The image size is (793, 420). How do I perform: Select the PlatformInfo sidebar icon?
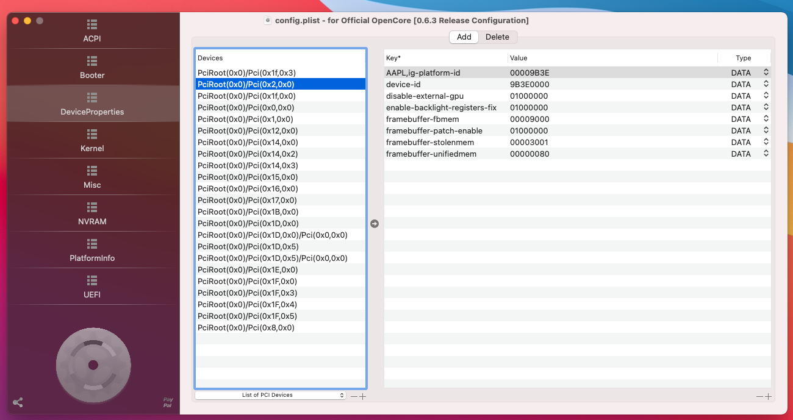[92, 244]
